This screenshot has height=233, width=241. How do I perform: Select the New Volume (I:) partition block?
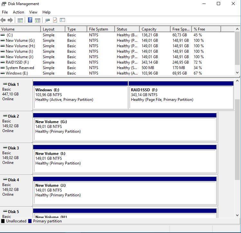(x=125, y=159)
